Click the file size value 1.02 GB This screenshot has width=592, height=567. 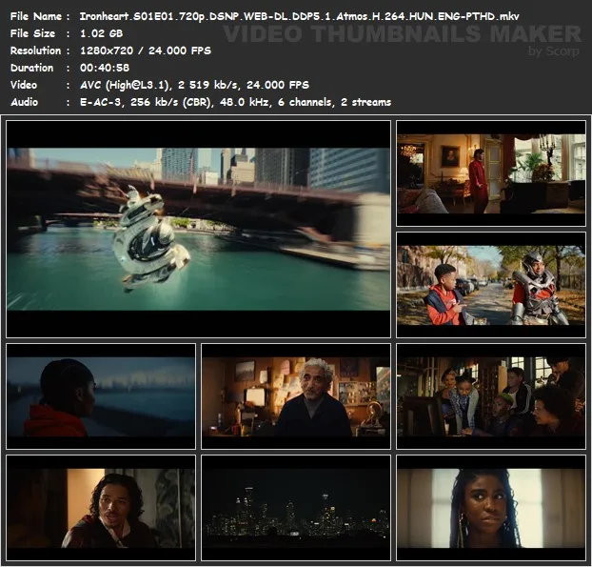pos(101,33)
